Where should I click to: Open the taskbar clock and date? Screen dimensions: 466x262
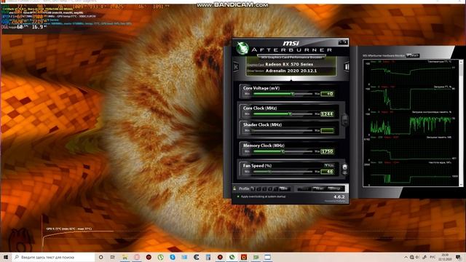point(445,257)
